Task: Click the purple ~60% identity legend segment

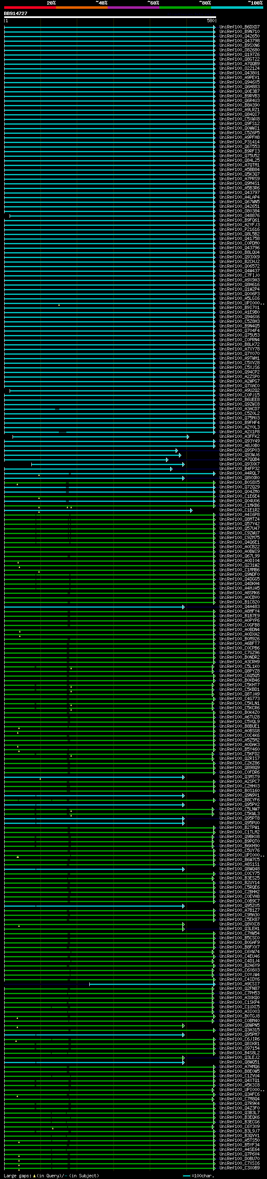Action: pyautogui.click(x=134, y=8)
